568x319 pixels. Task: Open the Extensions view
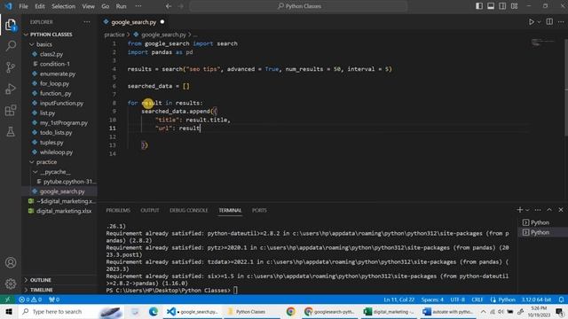[11, 110]
